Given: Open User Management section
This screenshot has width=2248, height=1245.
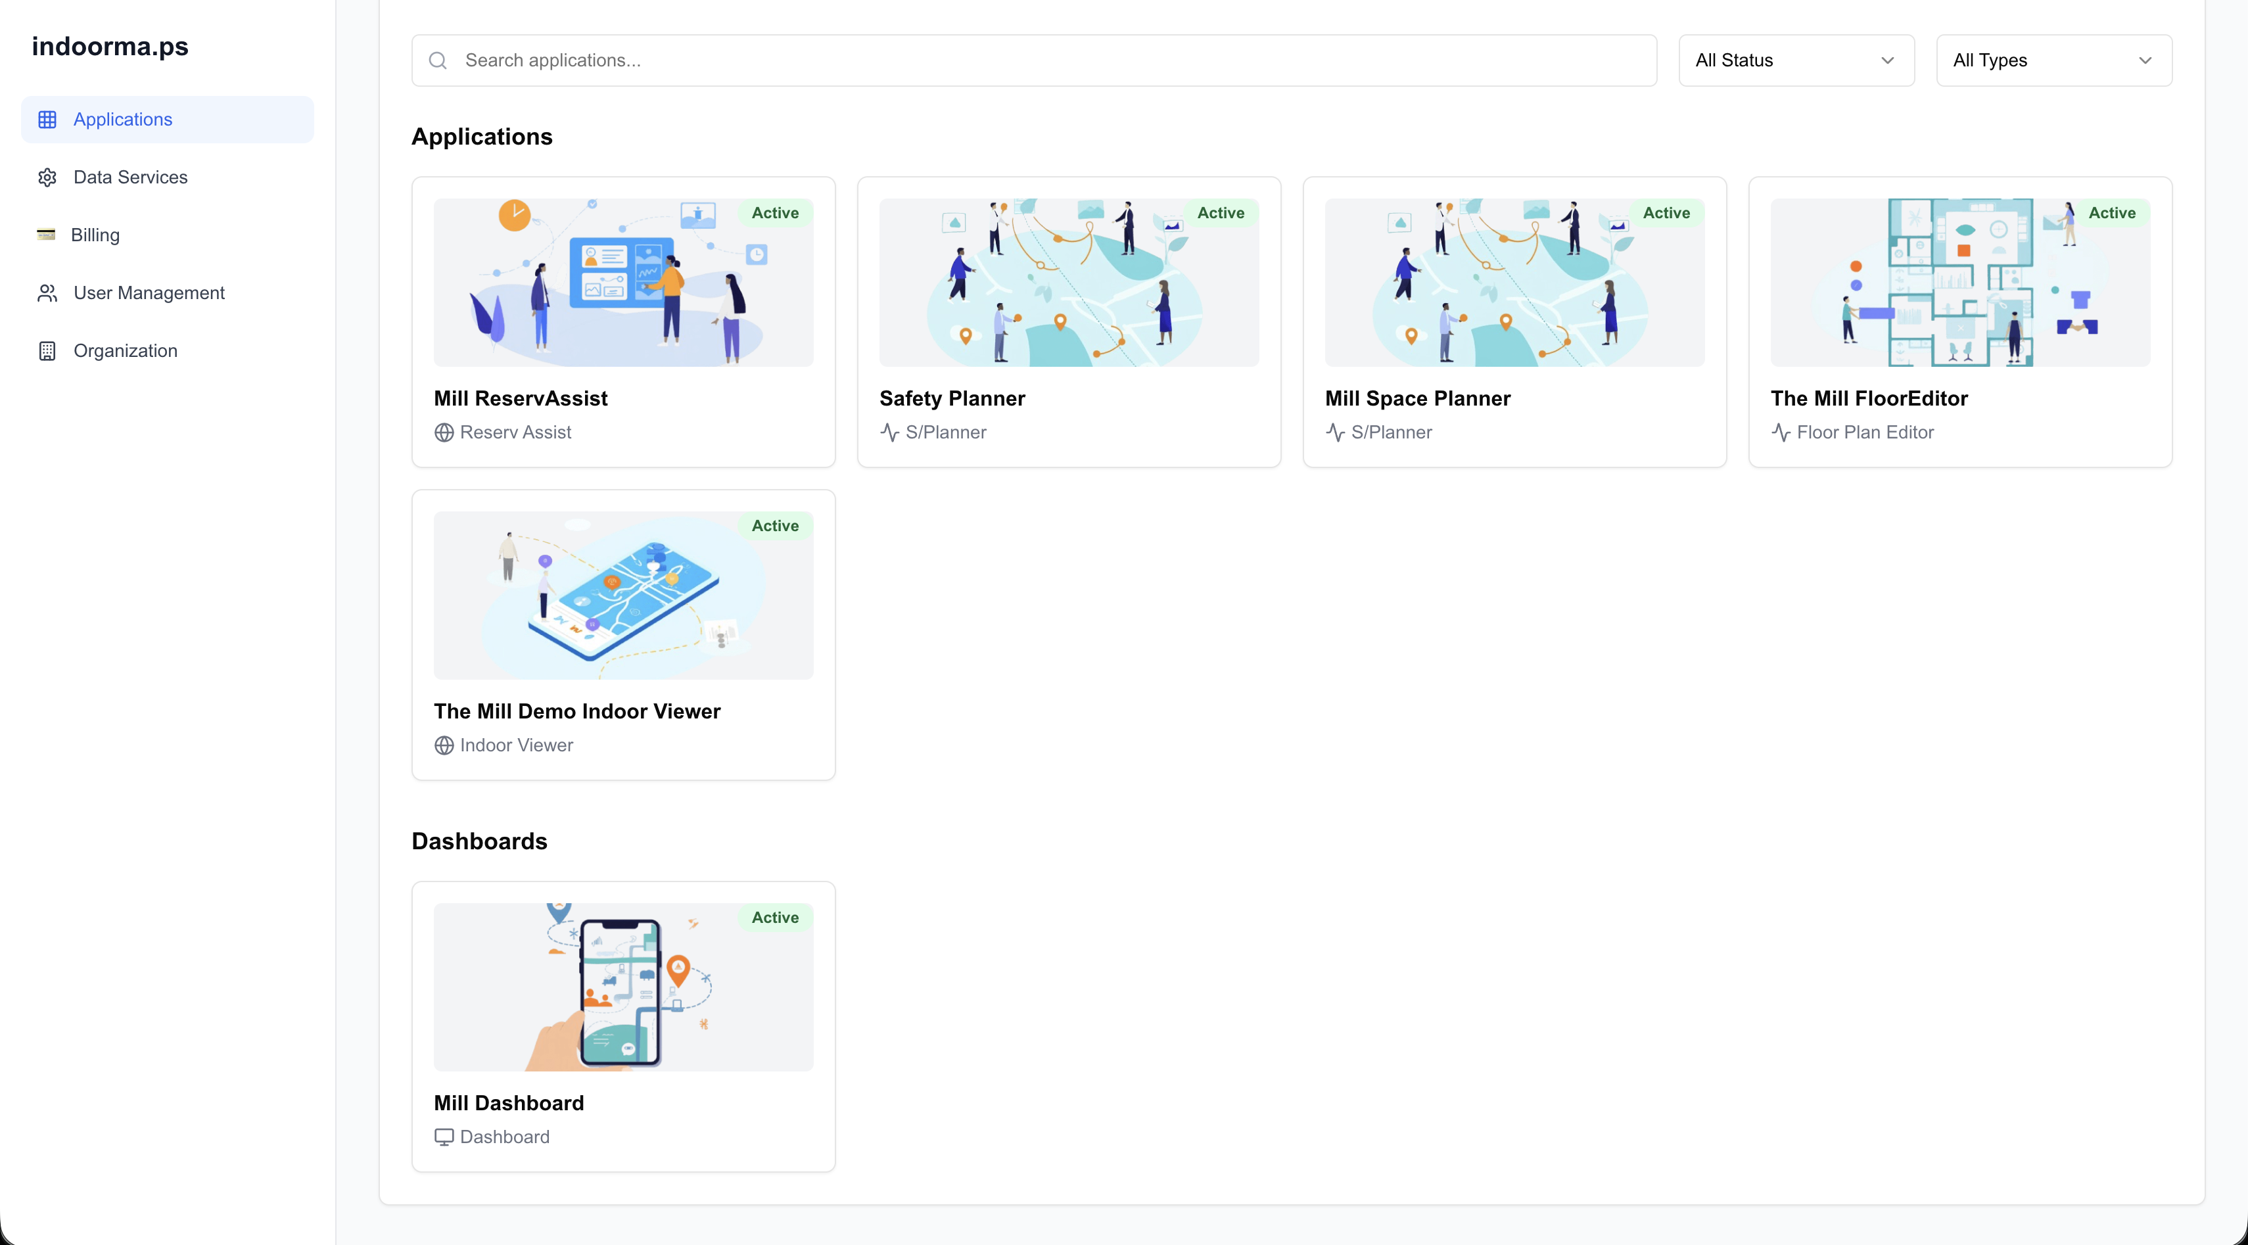Looking at the screenshot, I should pos(168,293).
